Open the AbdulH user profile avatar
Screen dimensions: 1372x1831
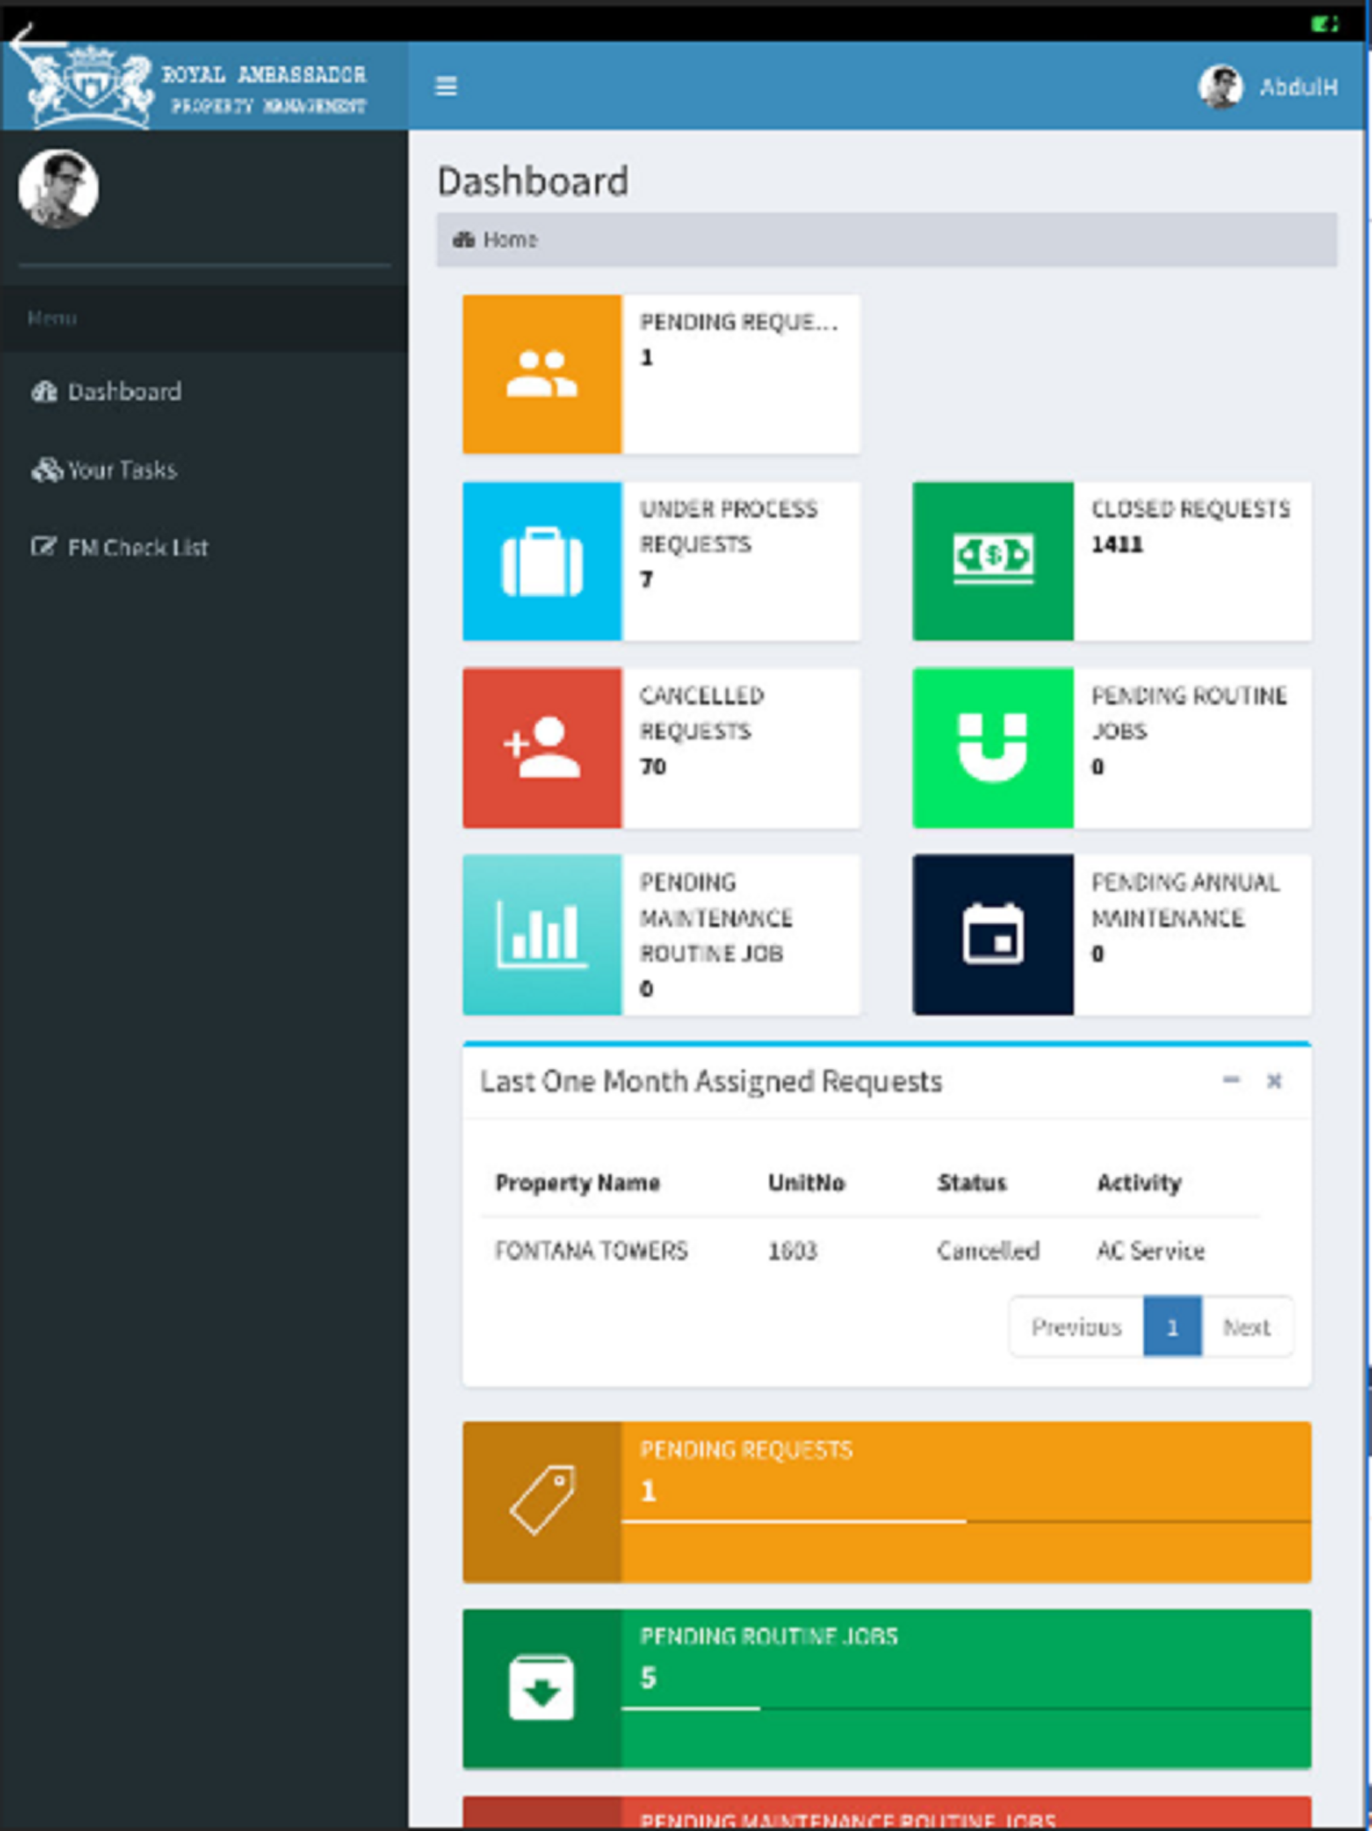coord(1221,86)
